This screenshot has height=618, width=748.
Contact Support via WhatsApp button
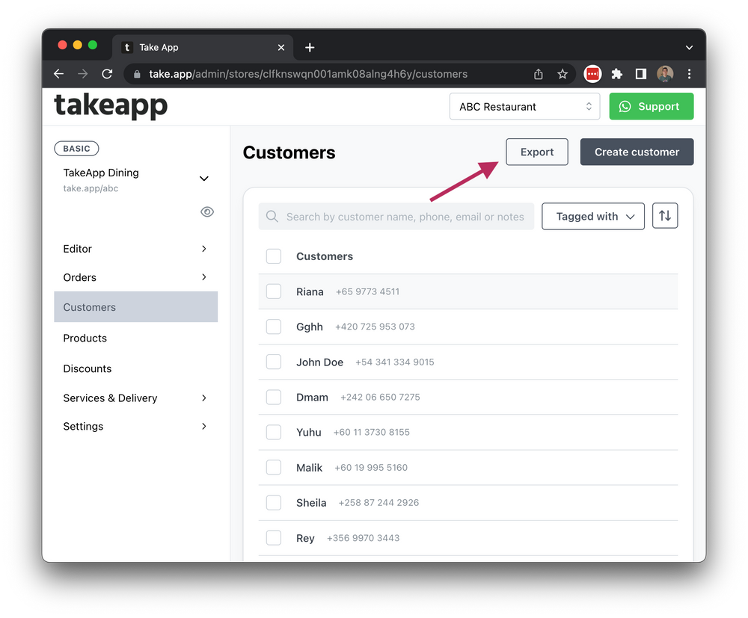tap(652, 106)
